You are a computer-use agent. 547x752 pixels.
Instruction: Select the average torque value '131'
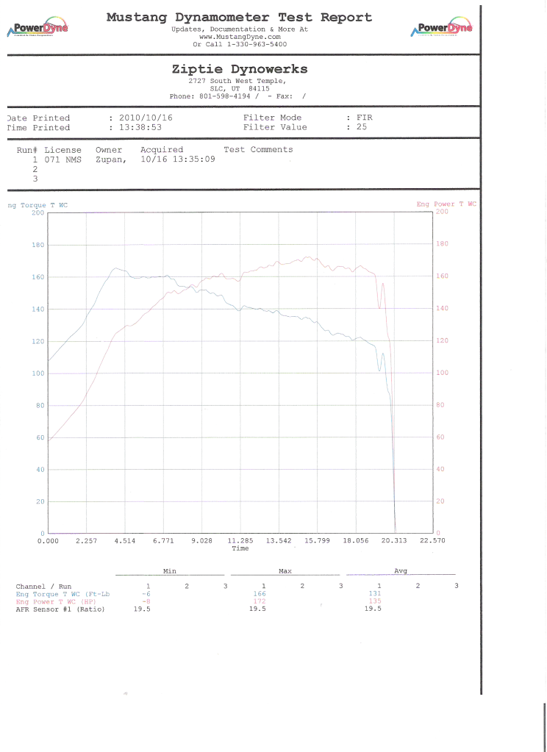375,594
